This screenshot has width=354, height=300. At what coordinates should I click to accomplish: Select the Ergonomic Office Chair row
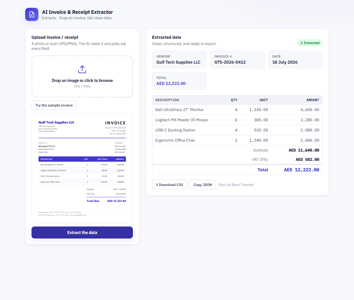(237, 140)
